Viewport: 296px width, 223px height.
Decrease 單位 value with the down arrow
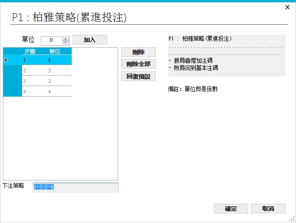[65, 43]
